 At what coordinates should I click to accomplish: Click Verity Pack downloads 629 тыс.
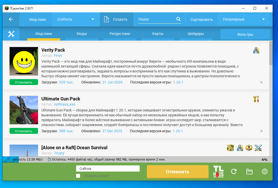[66, 82]
